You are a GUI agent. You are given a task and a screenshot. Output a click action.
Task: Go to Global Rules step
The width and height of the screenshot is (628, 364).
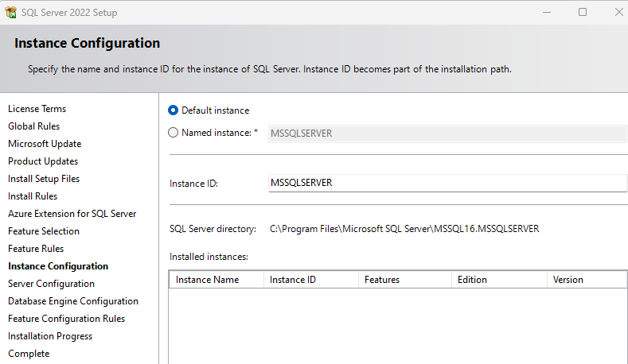33,126
